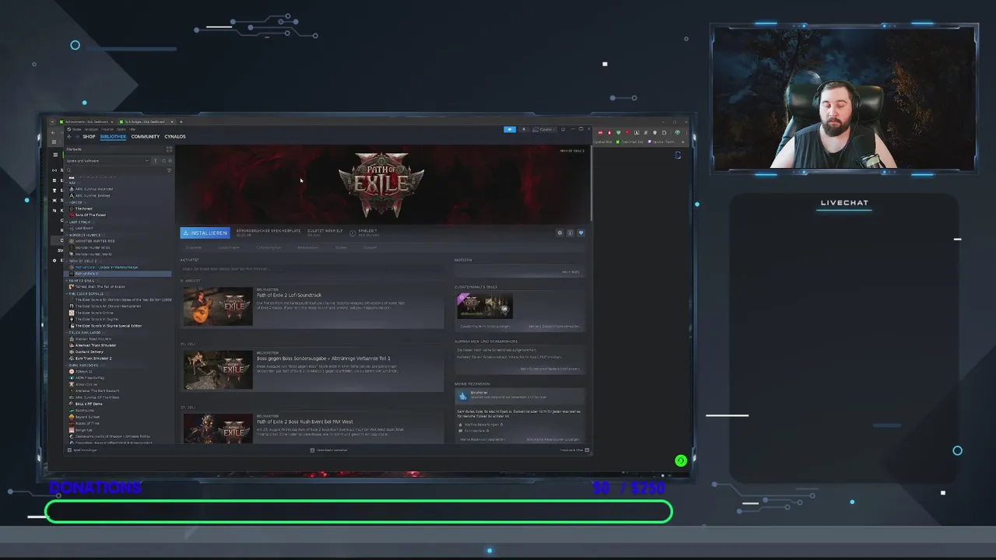996x560 pixels.
Task: Select Last Epoch in the game list
Action: click(83, 228)
